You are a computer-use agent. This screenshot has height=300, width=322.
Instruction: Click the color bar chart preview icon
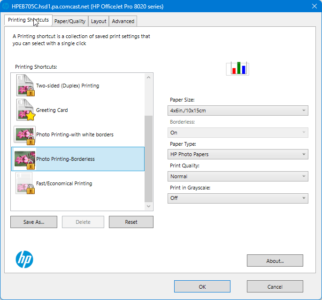tap(238, 69)
